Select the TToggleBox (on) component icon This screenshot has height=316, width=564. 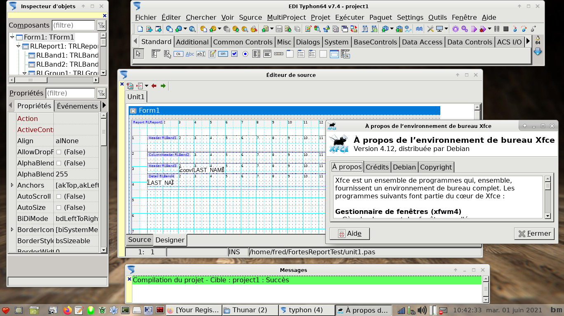click(223, 54)
